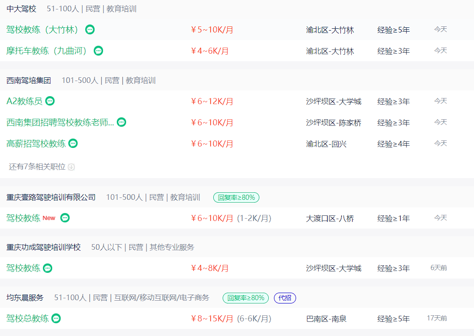The image size is (474, 336).
Task: Click location 大渡口区-八桥
Action: [x=330, y=218]
